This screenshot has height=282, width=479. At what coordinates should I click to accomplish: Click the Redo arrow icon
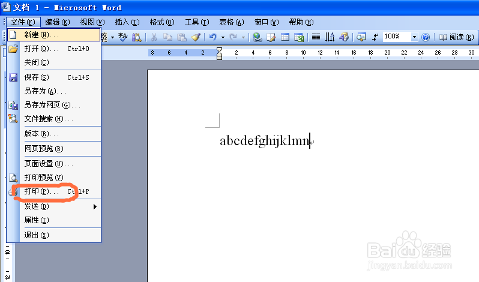233,37
